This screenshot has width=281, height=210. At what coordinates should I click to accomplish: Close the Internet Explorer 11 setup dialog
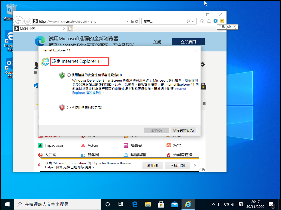click(x=197, y=50)
